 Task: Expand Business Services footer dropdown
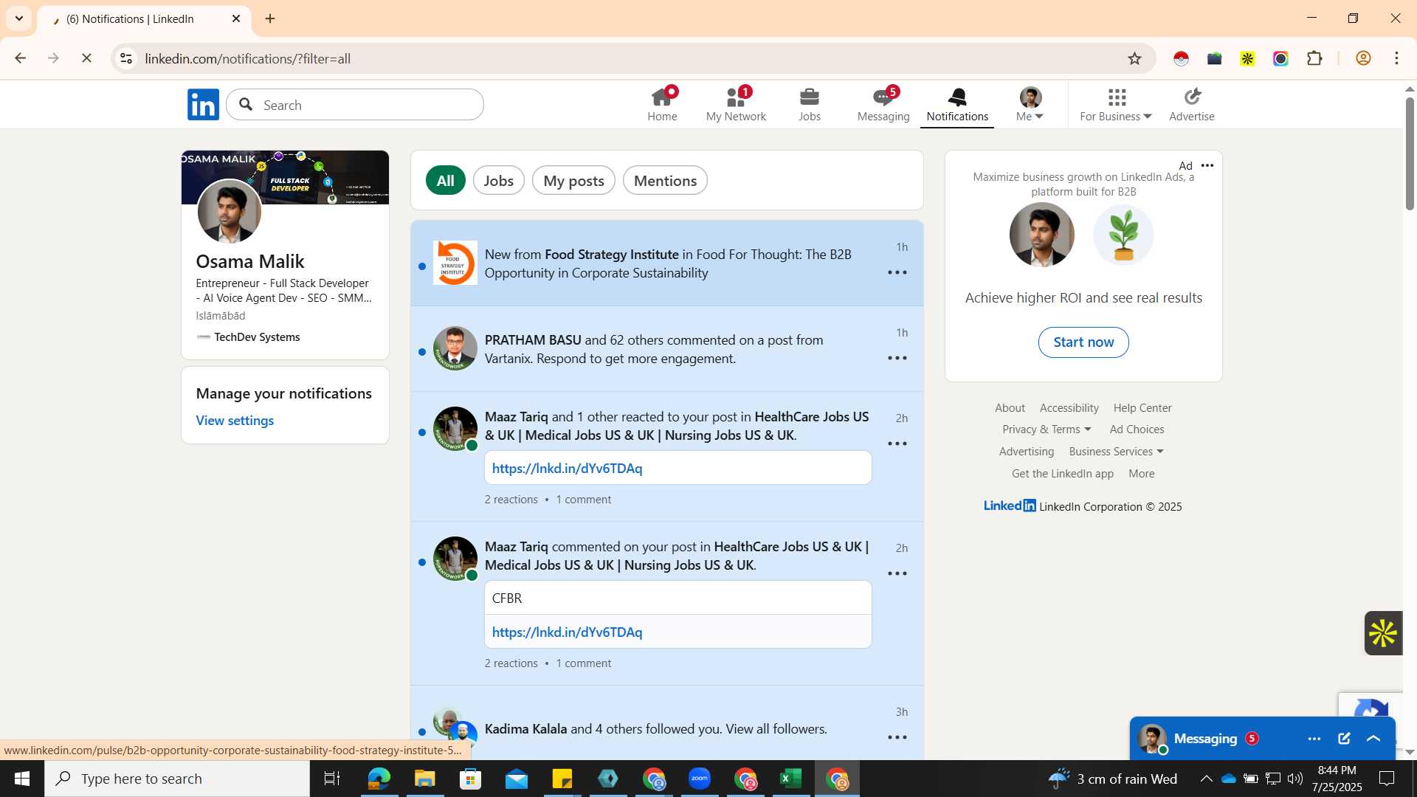pyautogui.click(x=1116, y=452)
